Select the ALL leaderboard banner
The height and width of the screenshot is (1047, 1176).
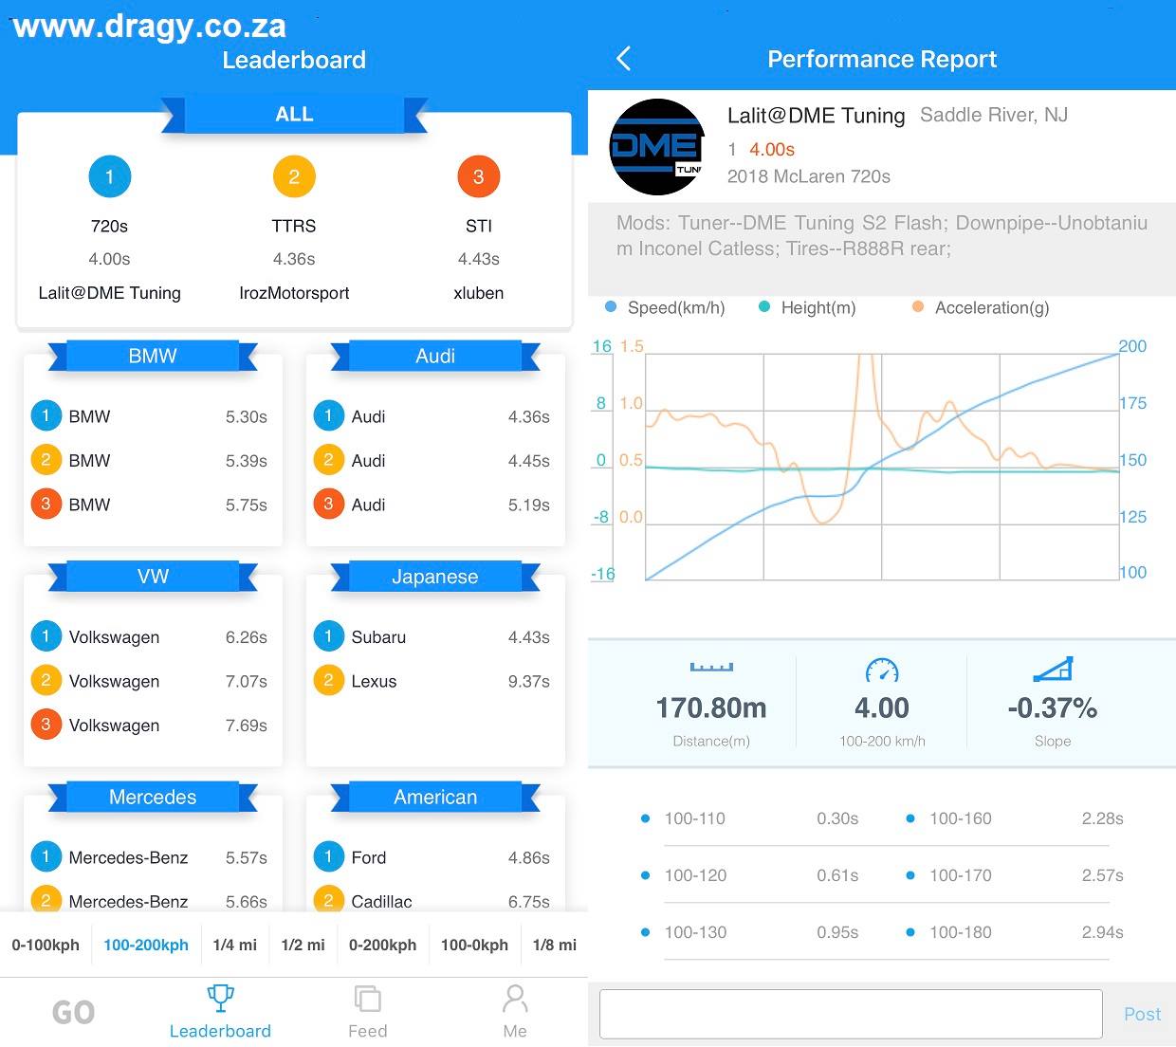tap(294, 114)
